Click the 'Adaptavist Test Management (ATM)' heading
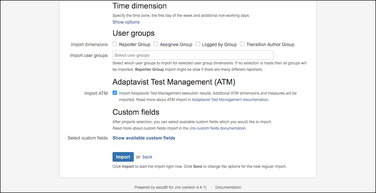376x193 pixels. (173, 82)
